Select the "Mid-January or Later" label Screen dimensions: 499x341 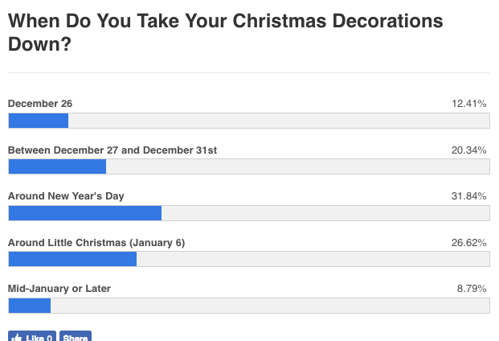tap(59, 288)
